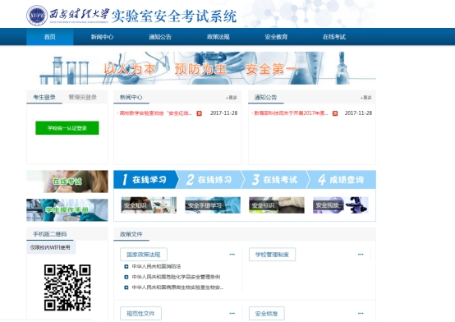Viewport: 455px width, 322px height.
Task: Open the 安全视频 microscope thumbnail
Action: point(340,205)
